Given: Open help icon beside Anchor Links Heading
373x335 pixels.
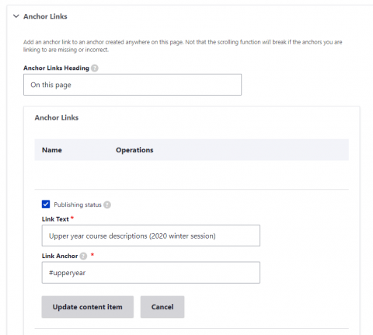Looking at the screenshot, I should click(x=95, y=68).
